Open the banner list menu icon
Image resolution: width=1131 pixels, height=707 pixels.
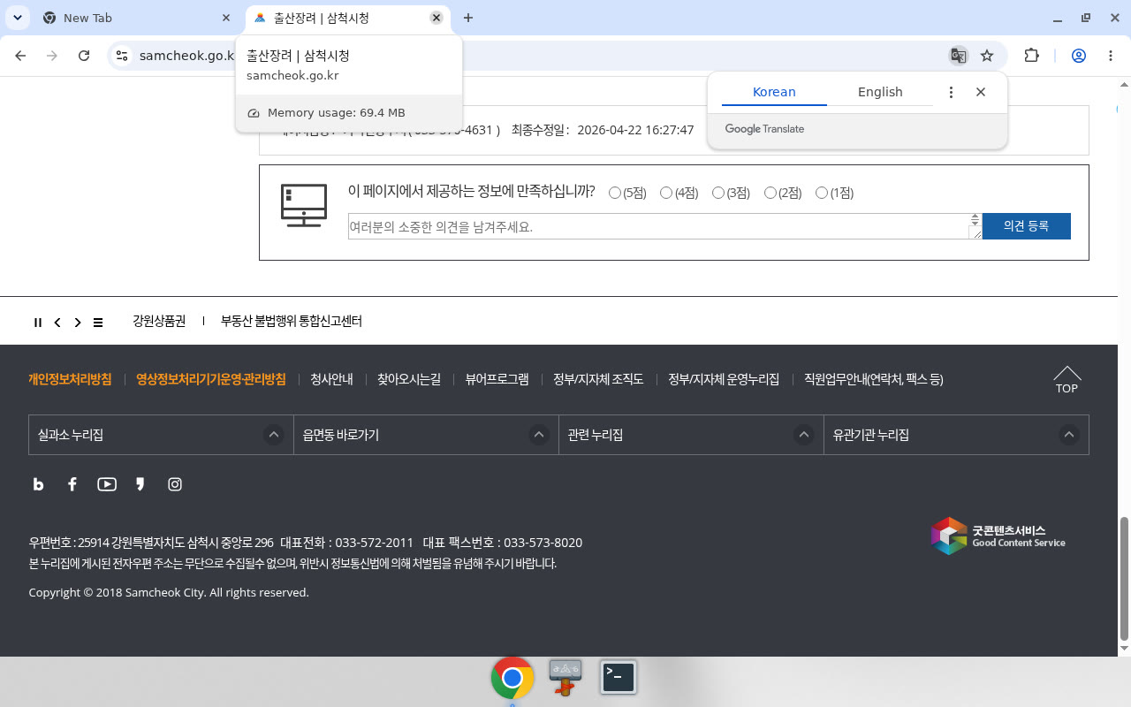(98, 323)
